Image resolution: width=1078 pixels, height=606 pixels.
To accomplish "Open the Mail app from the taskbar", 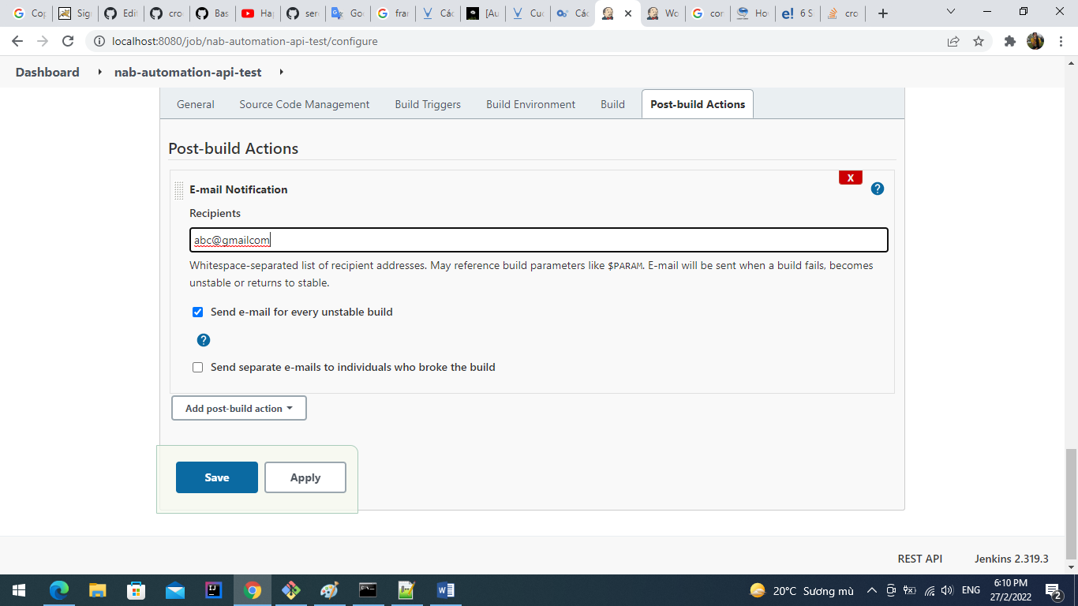I will click(x=175, y=590).
